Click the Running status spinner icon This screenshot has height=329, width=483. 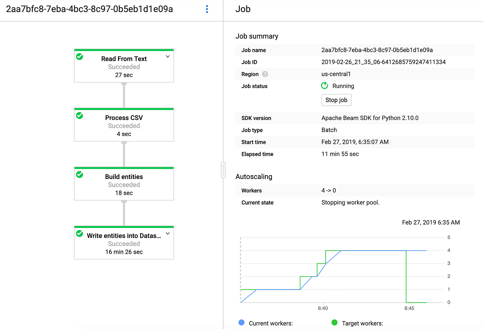325,86
